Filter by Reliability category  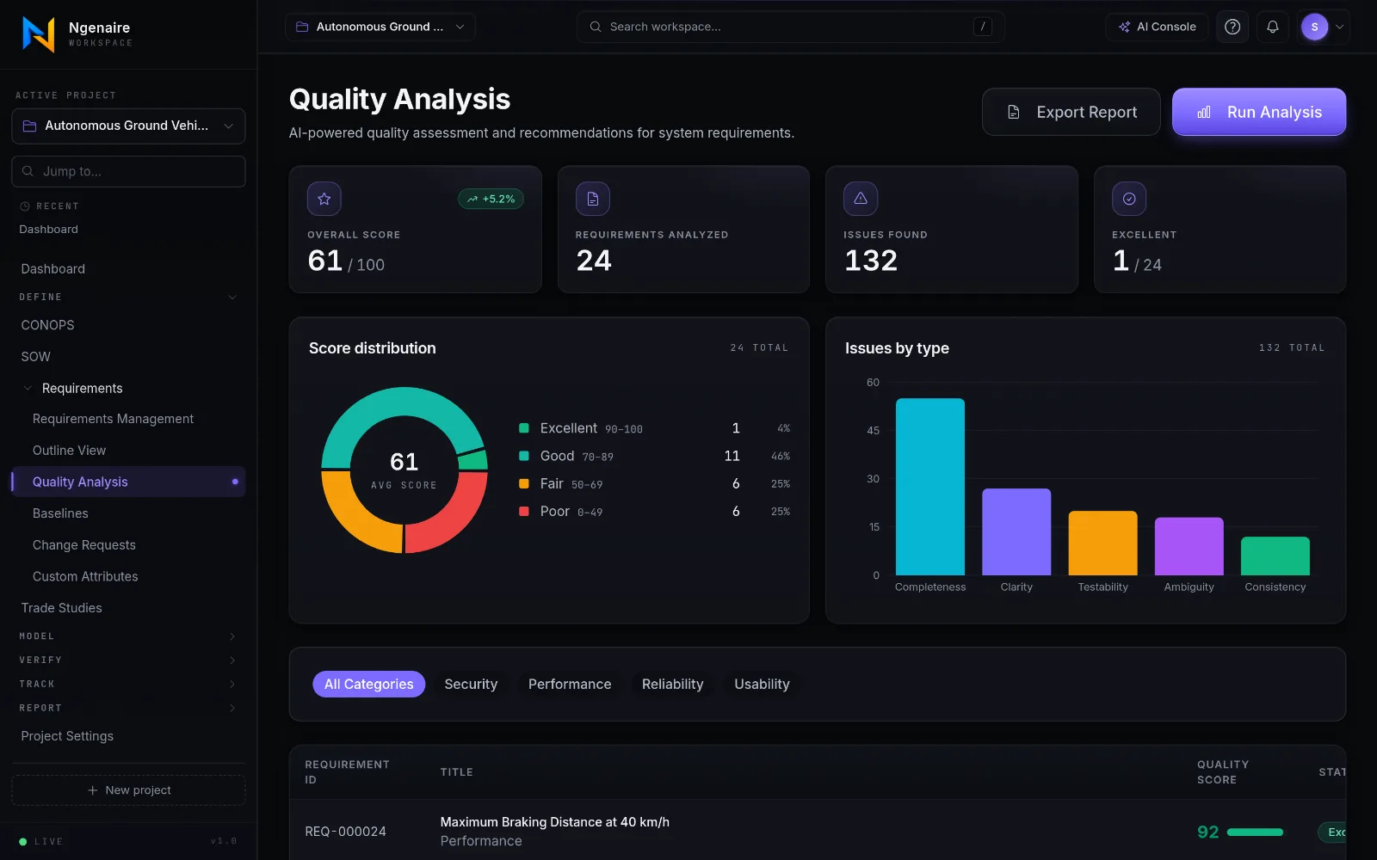coord(672,684)
